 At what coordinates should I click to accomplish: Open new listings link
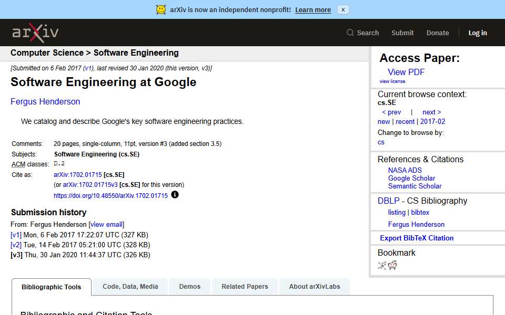click(383, 121)
